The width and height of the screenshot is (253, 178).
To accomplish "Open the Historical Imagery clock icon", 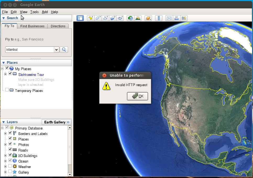I will [x=130, y=18].
